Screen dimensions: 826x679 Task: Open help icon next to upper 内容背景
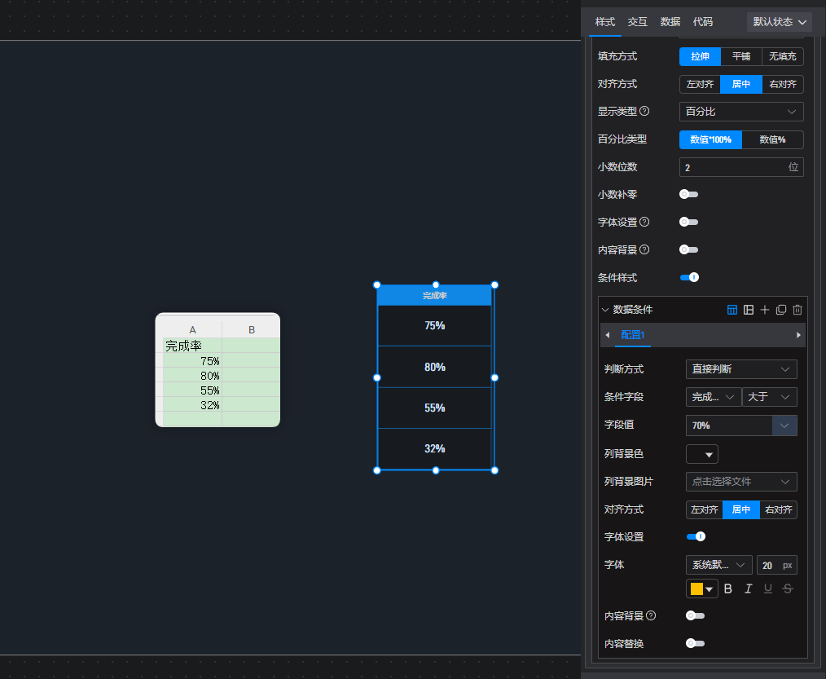point(644,249)
